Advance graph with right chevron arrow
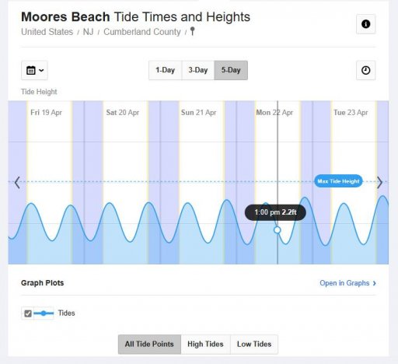The width and height of the screenshot is (398, 364). [x=379, y=183]
